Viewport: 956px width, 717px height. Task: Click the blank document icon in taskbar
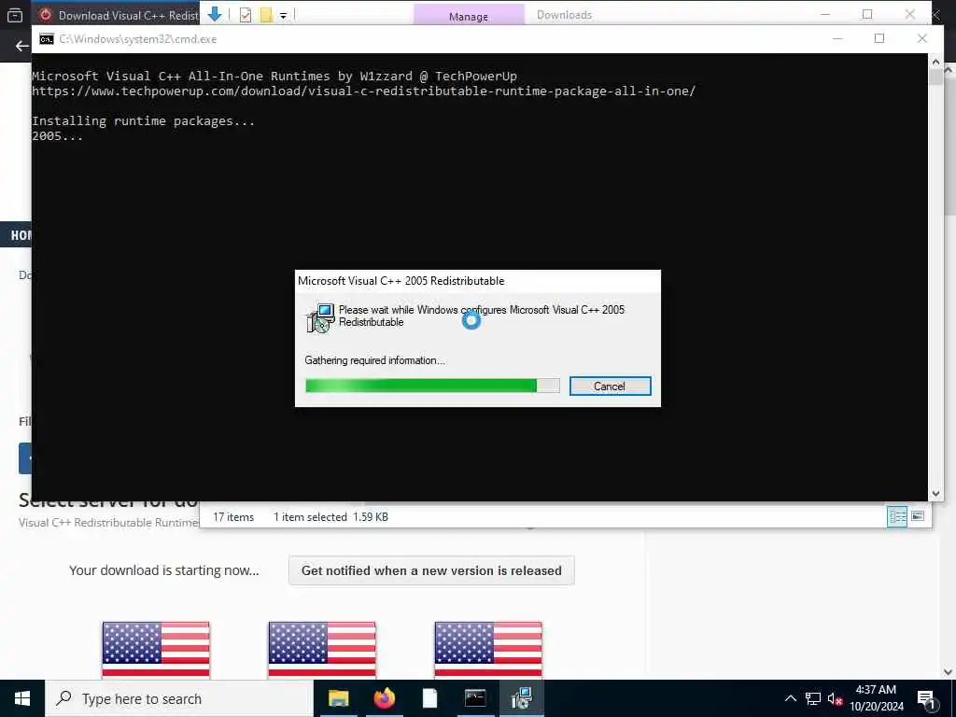[429, 698]
